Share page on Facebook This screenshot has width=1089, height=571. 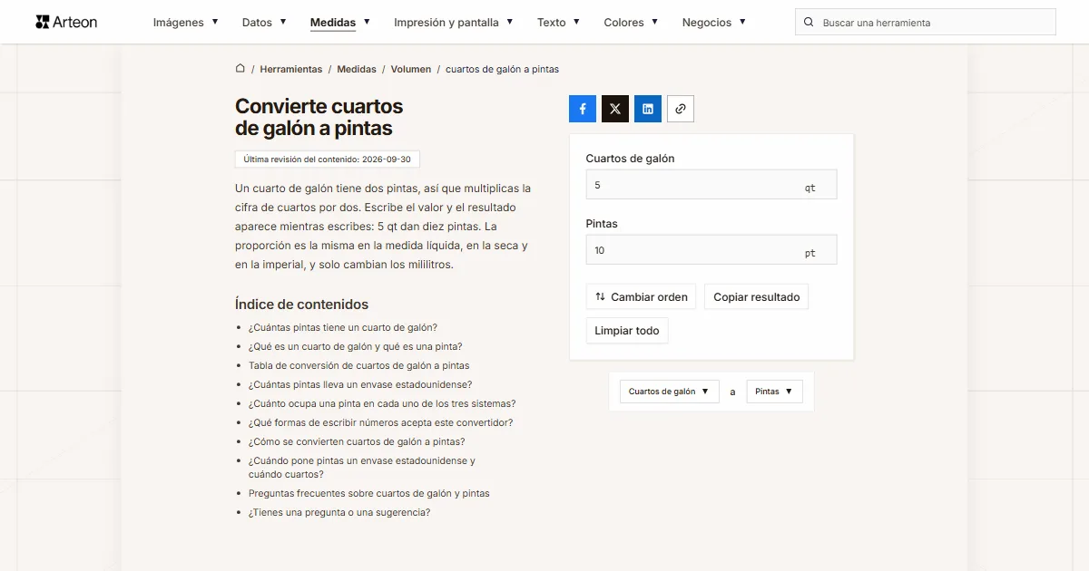583,109
